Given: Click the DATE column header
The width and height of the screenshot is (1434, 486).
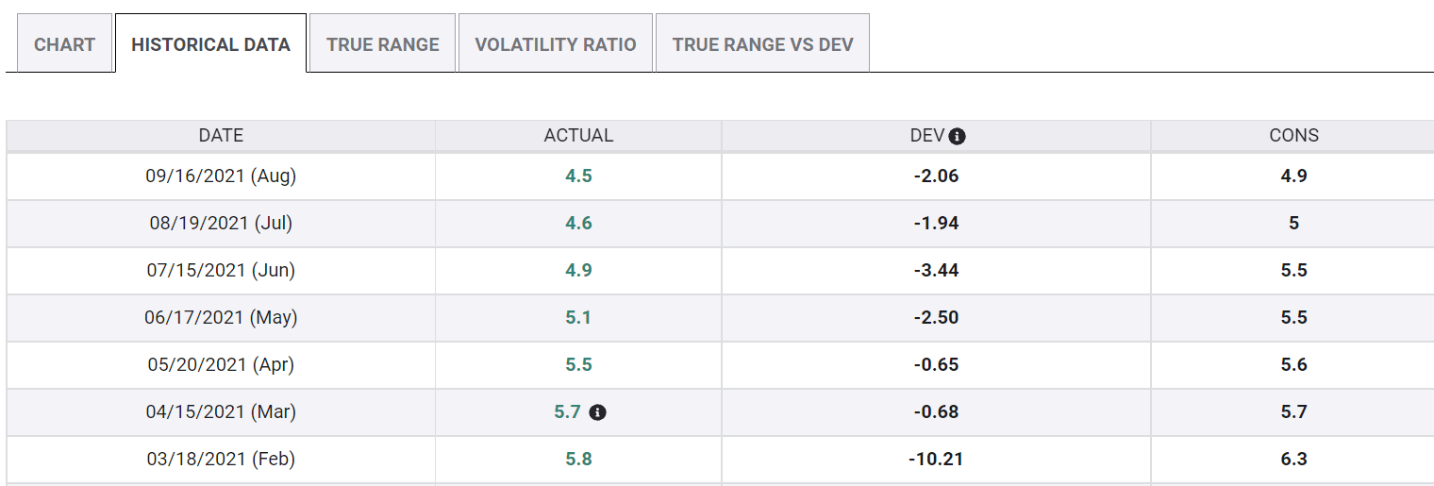Looking at the screenshot, I should click(221, 135).
